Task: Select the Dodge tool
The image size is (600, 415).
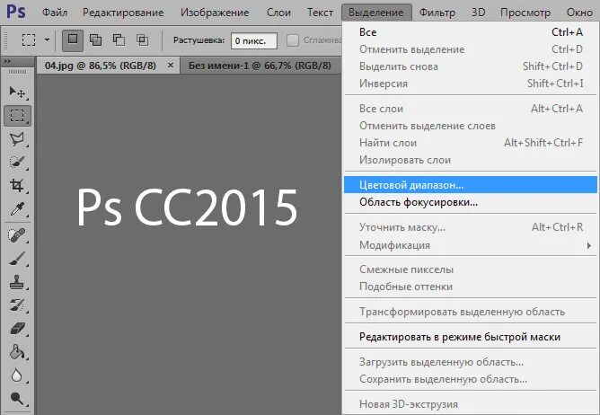Action: click(x=17, y=399)
